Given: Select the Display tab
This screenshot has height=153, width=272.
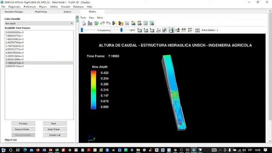Looking at the screenshot, I should click(92, 11).
